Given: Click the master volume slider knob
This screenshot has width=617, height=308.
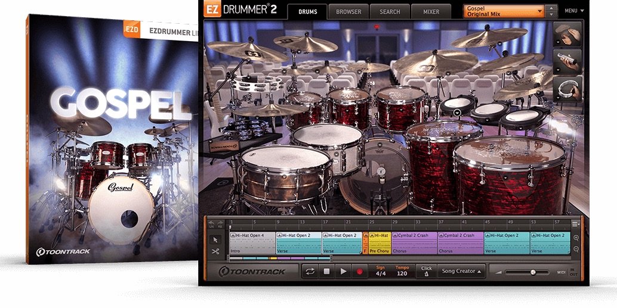Looking at the screenshot, I should [533, 272].
